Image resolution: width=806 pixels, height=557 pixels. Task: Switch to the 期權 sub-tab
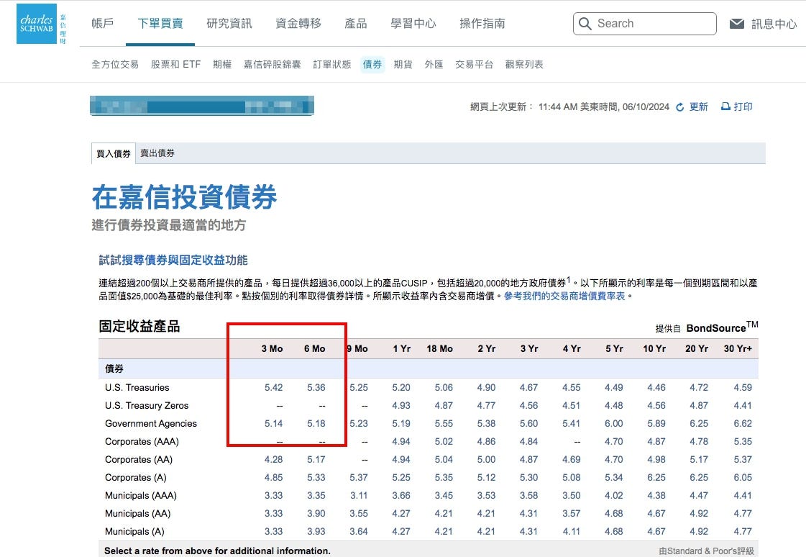(222, 63)
